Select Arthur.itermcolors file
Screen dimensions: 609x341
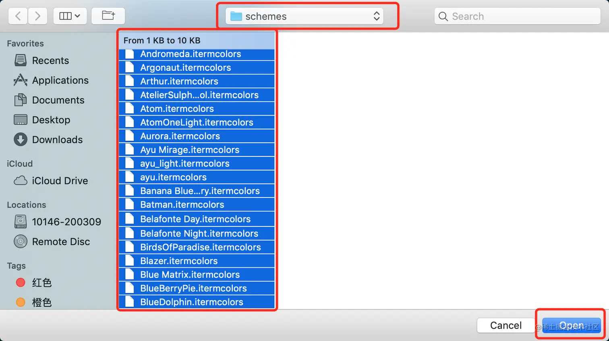point(197,81)
